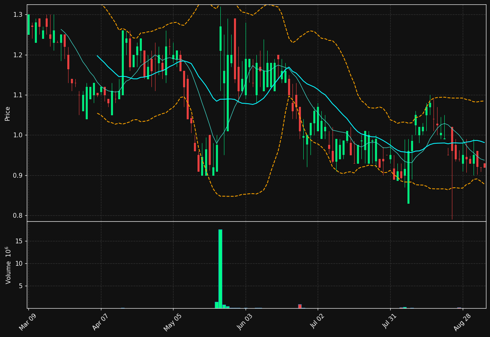Click the small red volume bar near Jul 02
This screenshot has height=337, width=490.
pyautogui.click(x=300, y=306)
